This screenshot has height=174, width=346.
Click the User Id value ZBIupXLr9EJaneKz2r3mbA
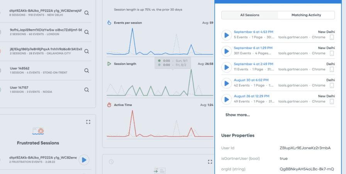pyautogui.click(x=305, y=148)
